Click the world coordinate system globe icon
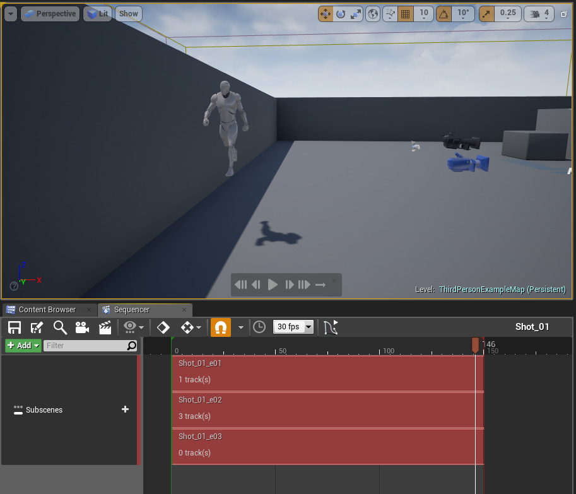 [373, 13]
